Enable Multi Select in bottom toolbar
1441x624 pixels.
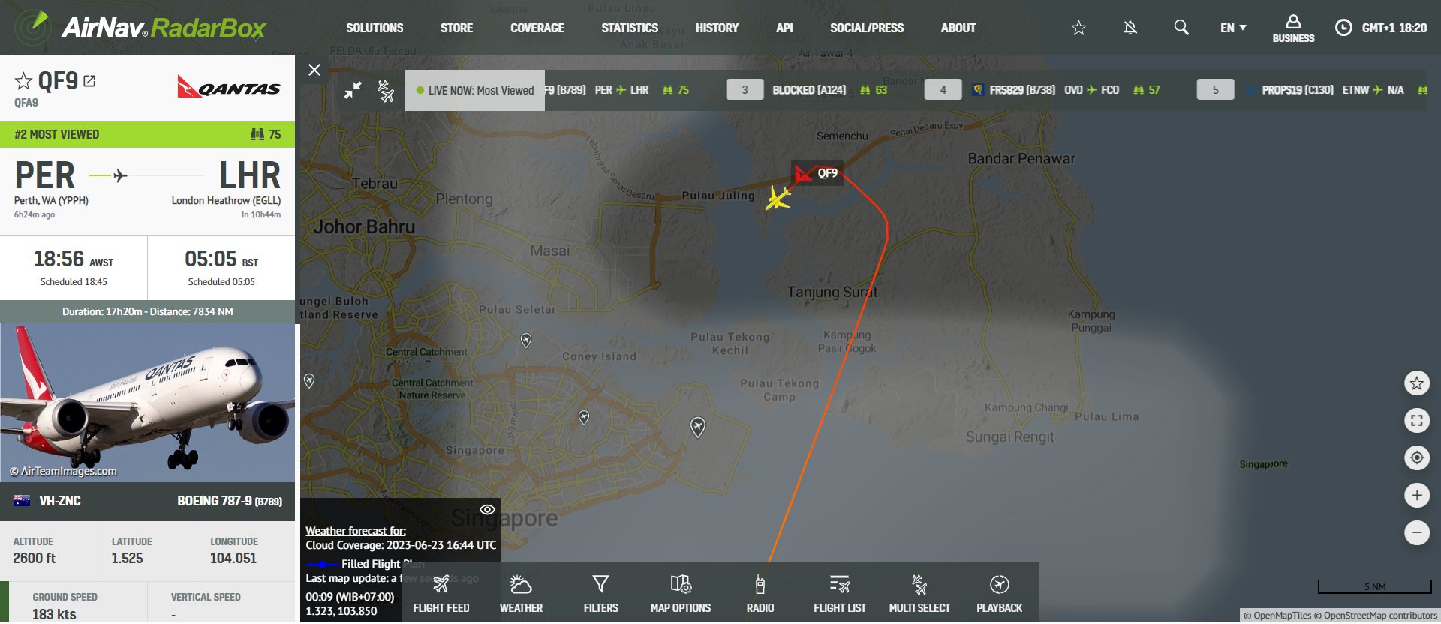click(x=919, y=594)
